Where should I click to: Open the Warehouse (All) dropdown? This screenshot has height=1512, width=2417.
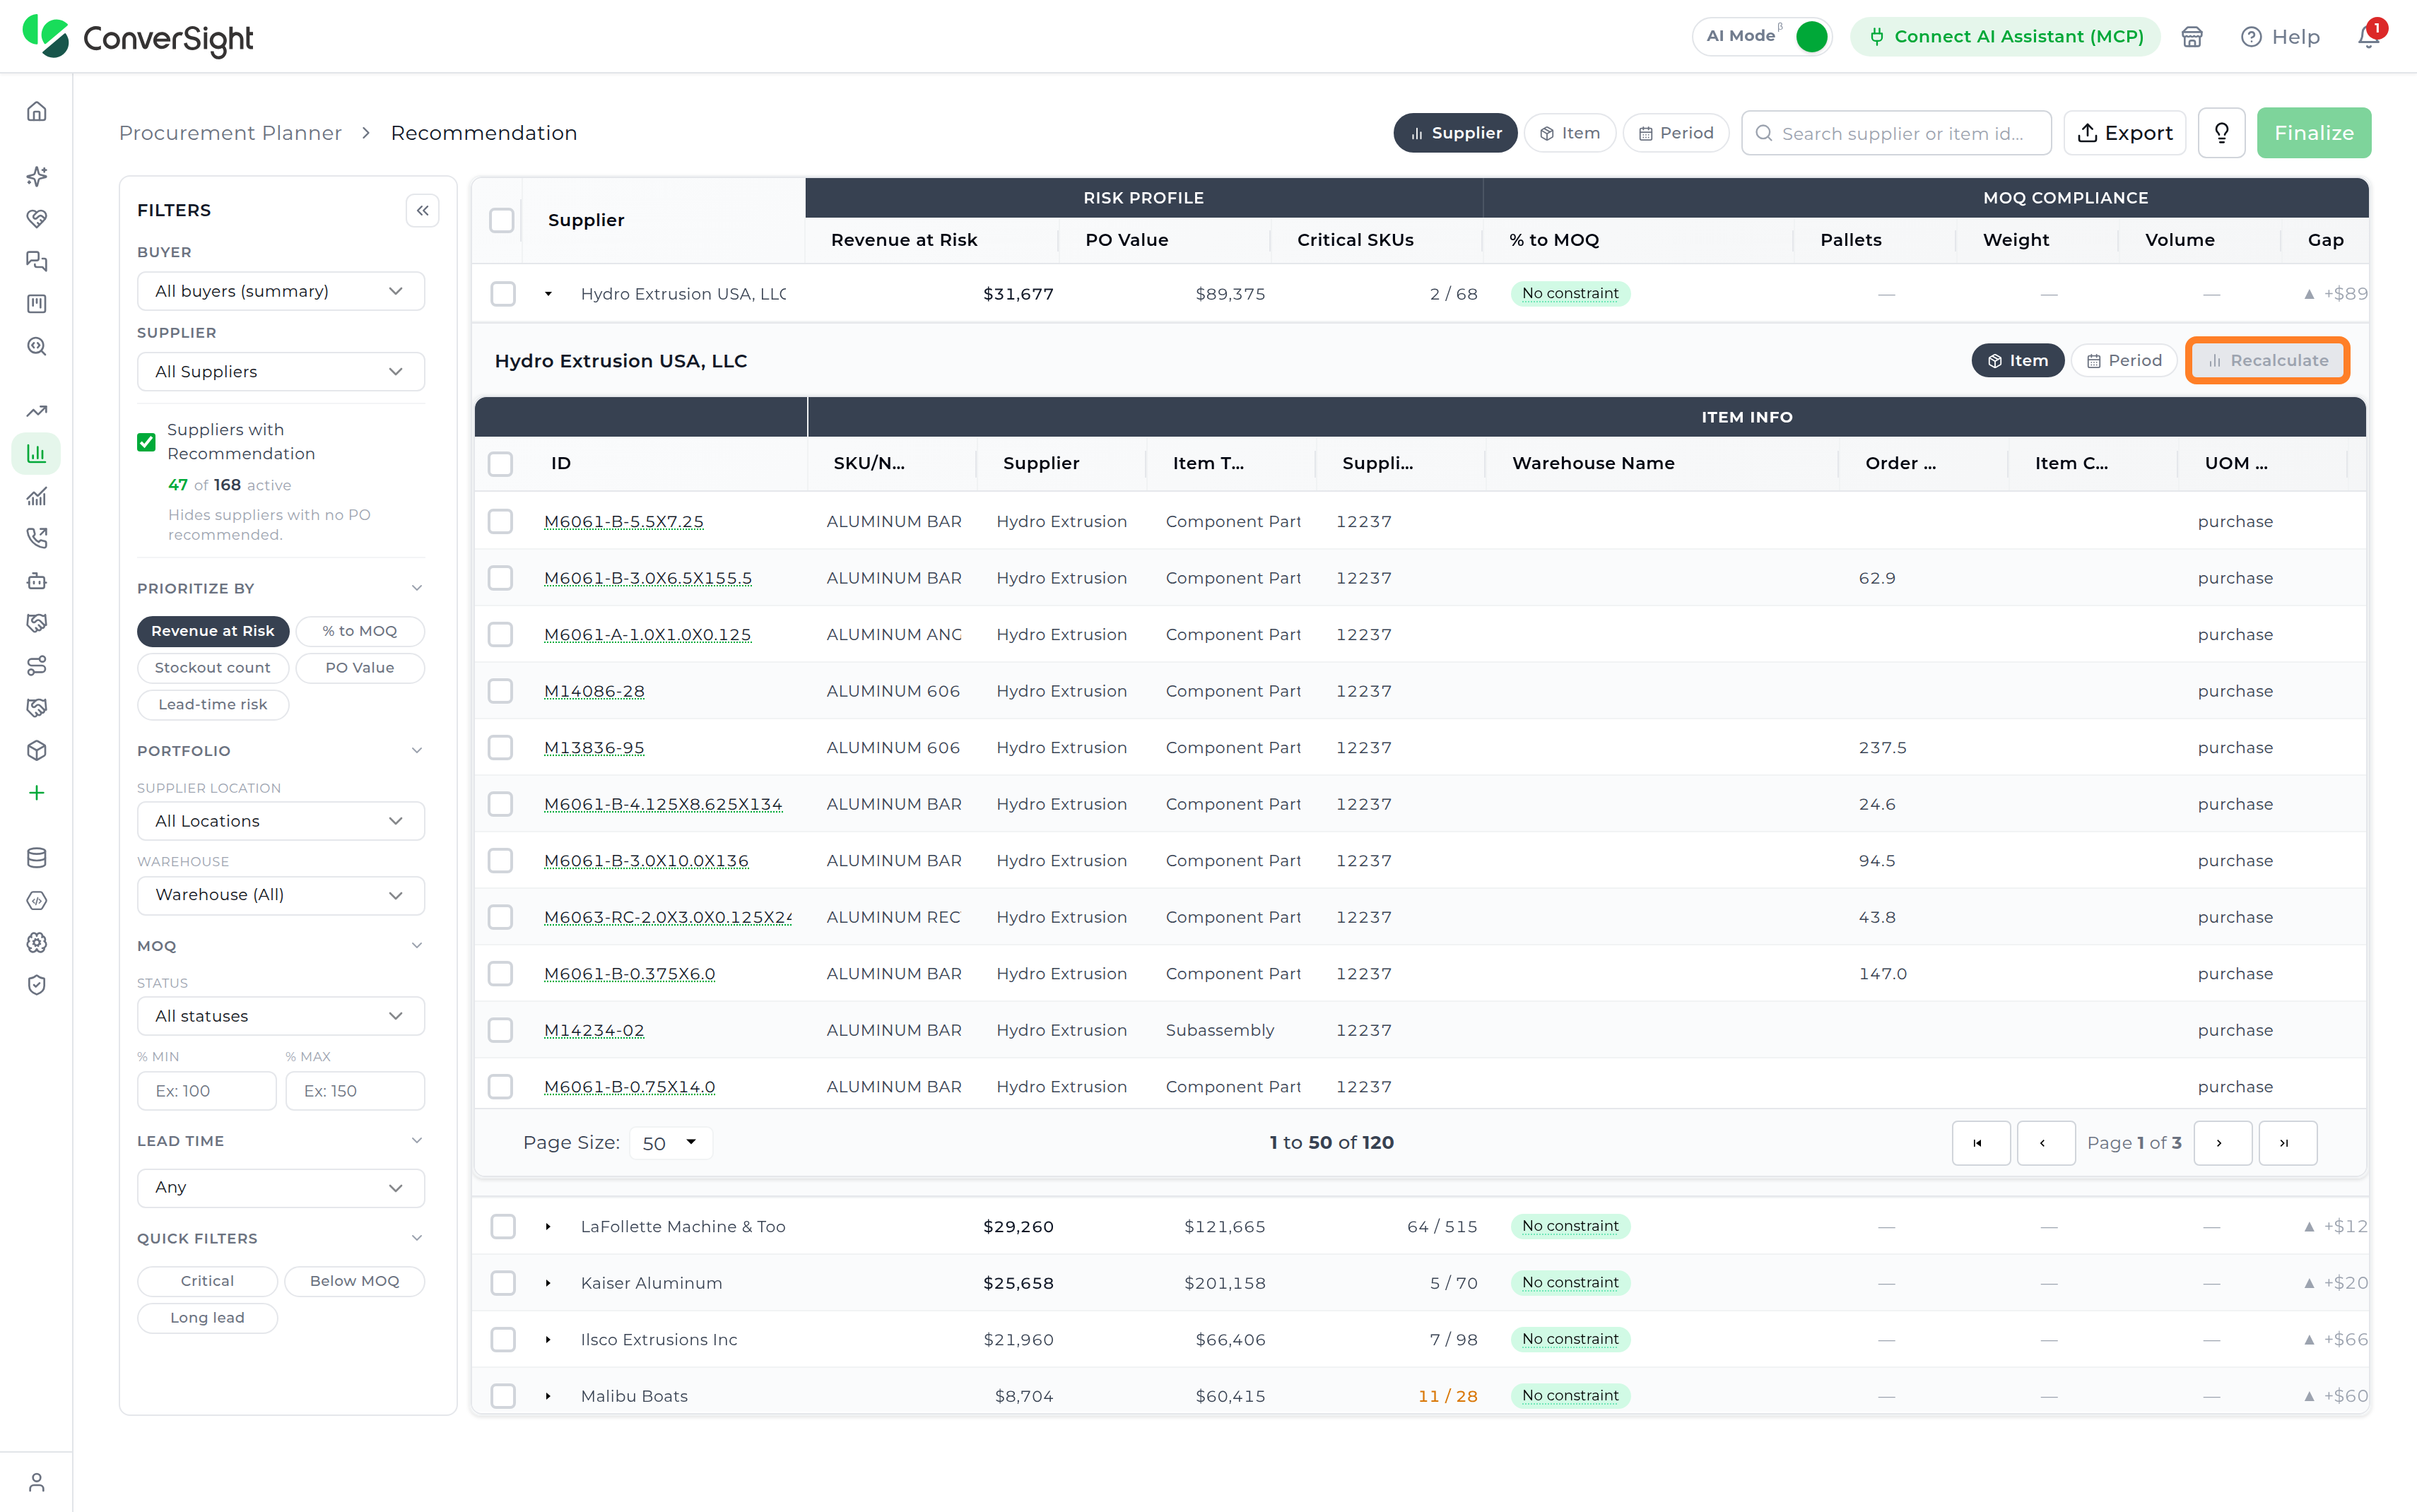281,895
